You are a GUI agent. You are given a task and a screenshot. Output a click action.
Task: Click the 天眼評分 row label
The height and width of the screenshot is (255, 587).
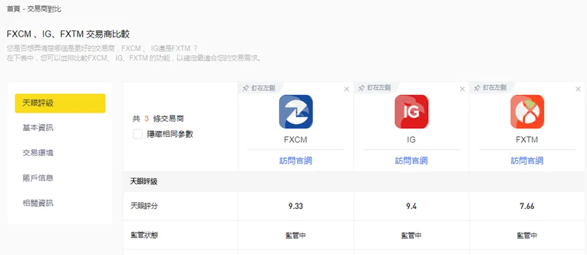coord(144,206)
